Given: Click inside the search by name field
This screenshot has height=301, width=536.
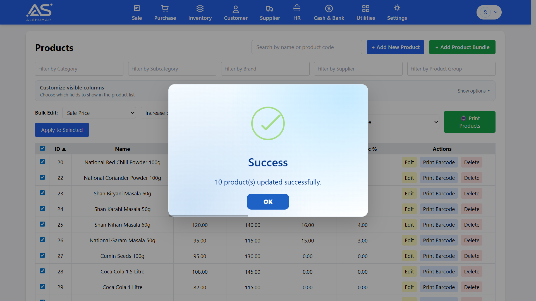Looking at the screenshot, I should click(307, 47).
